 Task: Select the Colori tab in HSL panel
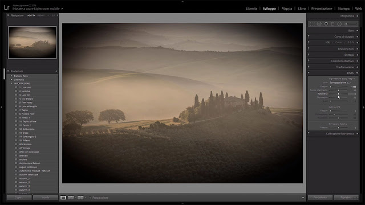pos(339,43)
